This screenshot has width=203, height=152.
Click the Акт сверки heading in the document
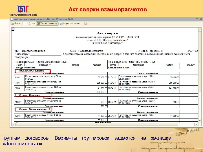click(107, 33)
